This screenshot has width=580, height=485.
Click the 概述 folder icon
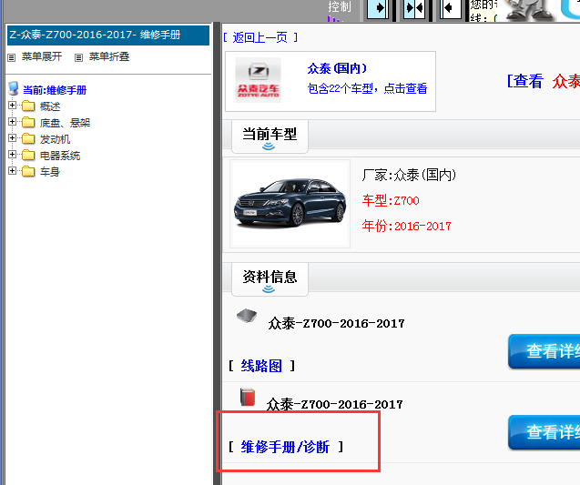tap(28, 106)
